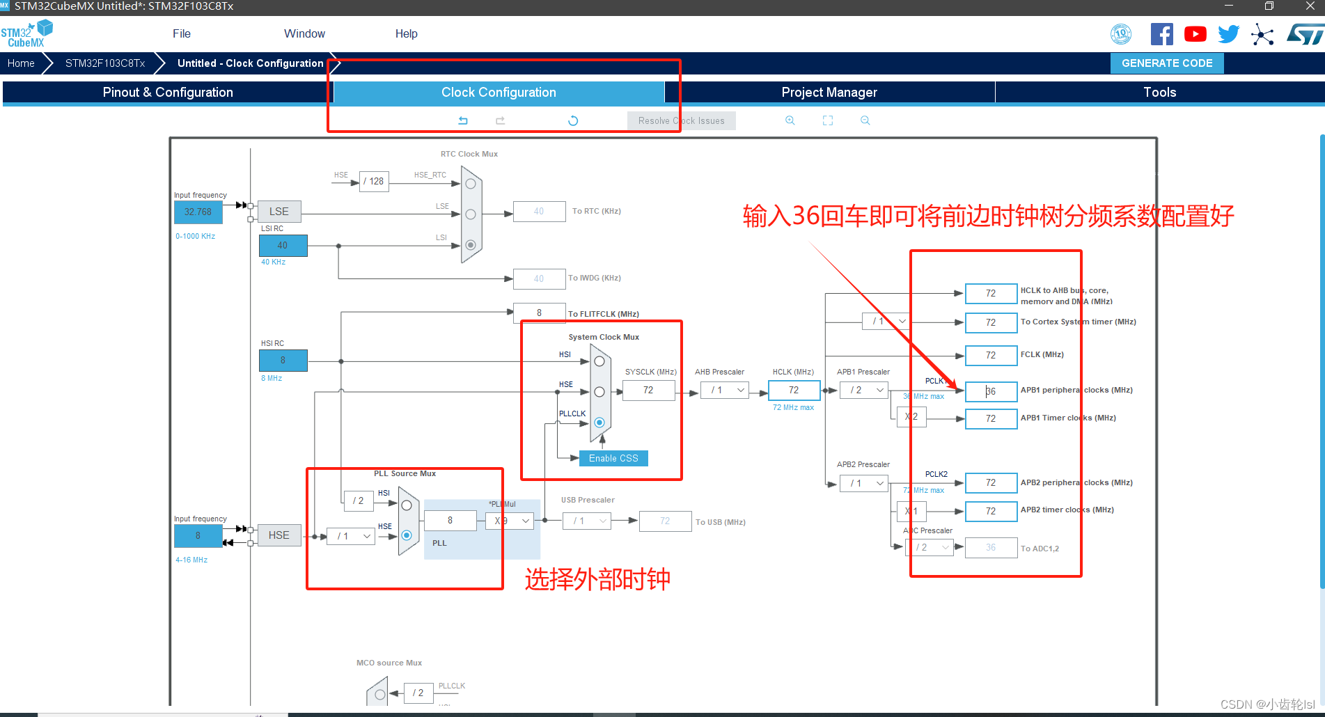Click the GENERATE CODE button
The image size is (1325, 717).
pos(1167,63)
